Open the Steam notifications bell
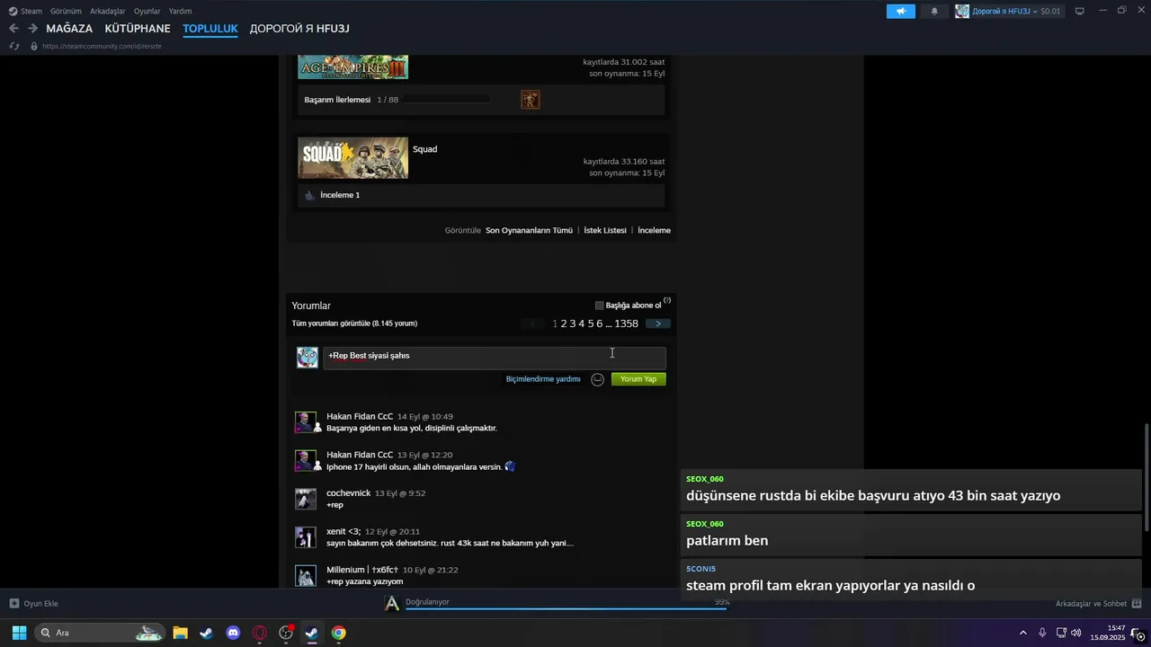This screenshot has height=647, width=1151. 934,11
